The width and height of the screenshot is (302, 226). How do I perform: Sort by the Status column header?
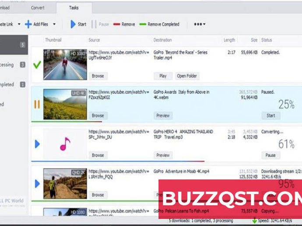[267, 40]
